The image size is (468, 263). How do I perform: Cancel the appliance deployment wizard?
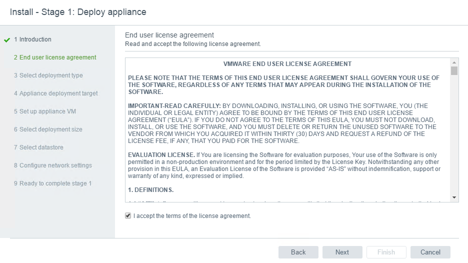[x=430, y=252]
